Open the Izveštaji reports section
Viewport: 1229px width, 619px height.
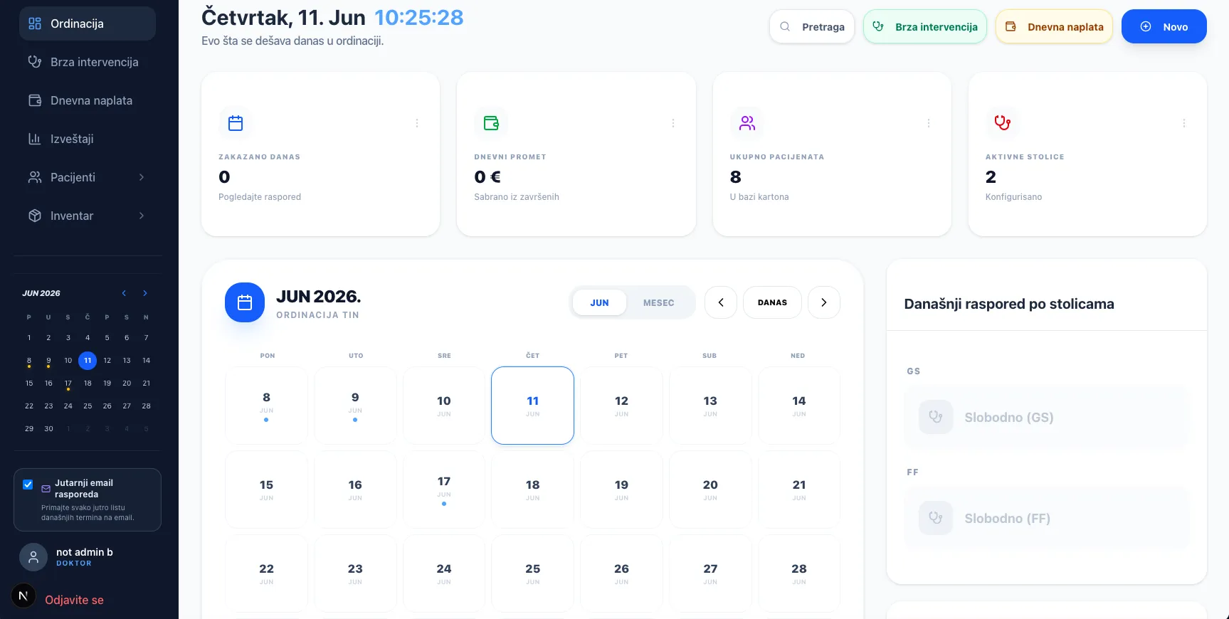[x=88, y=139]
